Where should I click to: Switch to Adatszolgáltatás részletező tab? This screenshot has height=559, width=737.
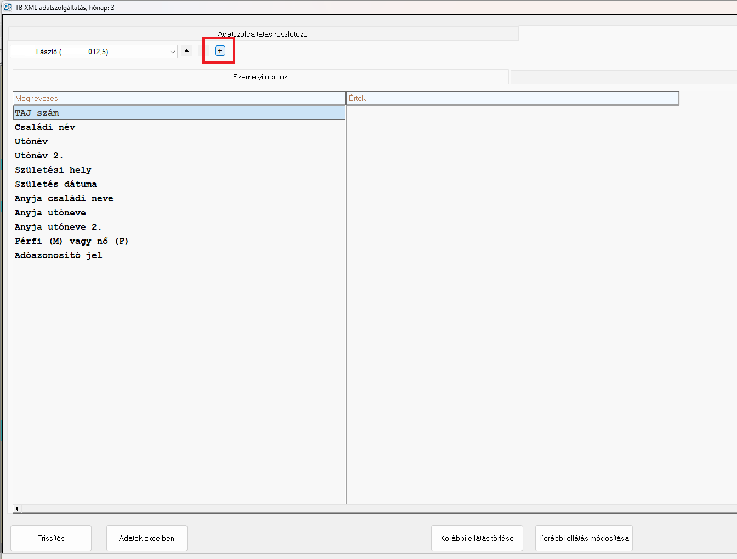point(263,34)
